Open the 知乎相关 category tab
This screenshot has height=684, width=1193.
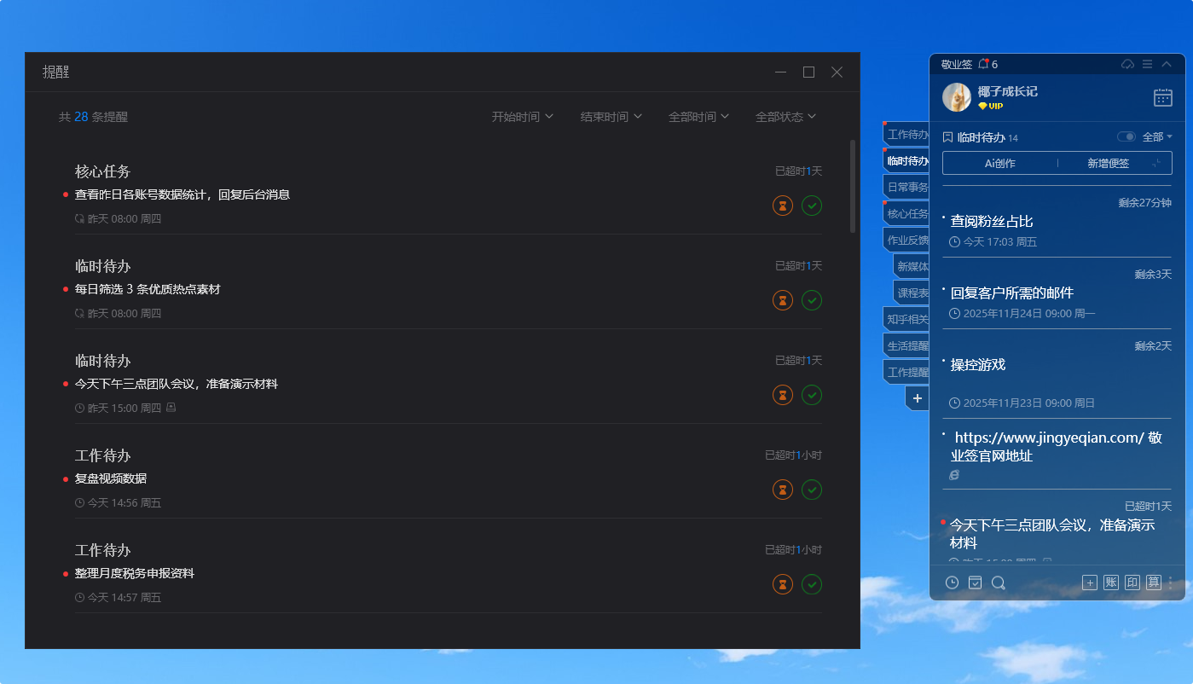[x=906, y=319]
